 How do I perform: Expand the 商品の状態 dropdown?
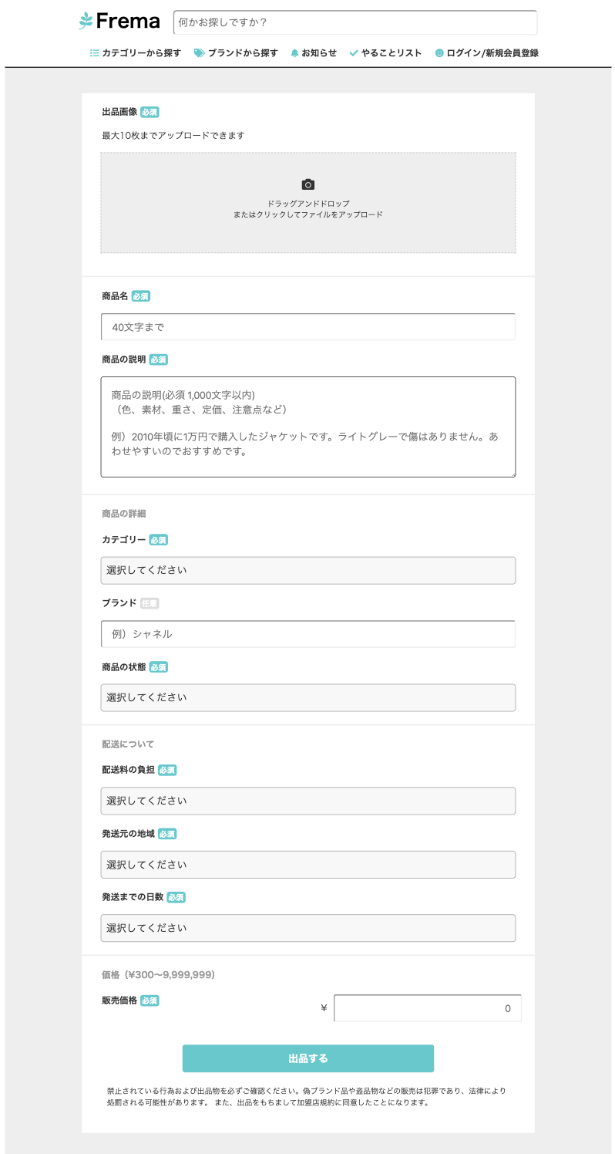click(307, 697)
